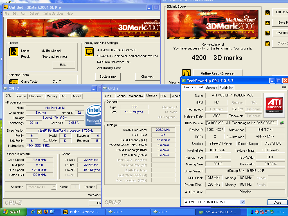Switch to Validation tab in GPU-Z
This screenshot has height=216, width=288.
pyautogui.click(x=227, y=88)
